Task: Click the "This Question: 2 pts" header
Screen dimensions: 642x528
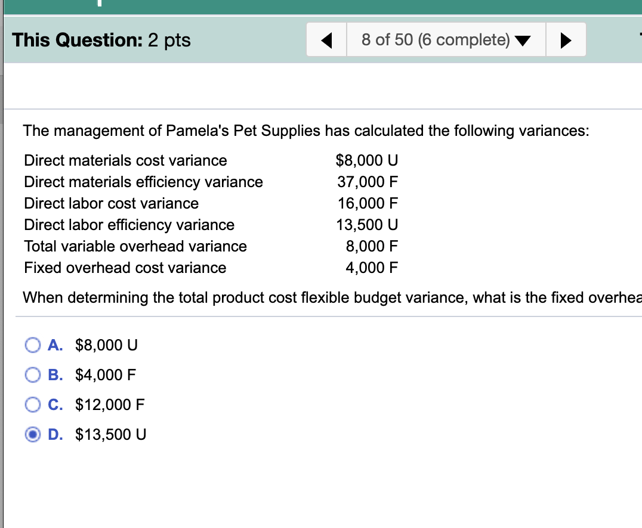Action: (100, 40)
